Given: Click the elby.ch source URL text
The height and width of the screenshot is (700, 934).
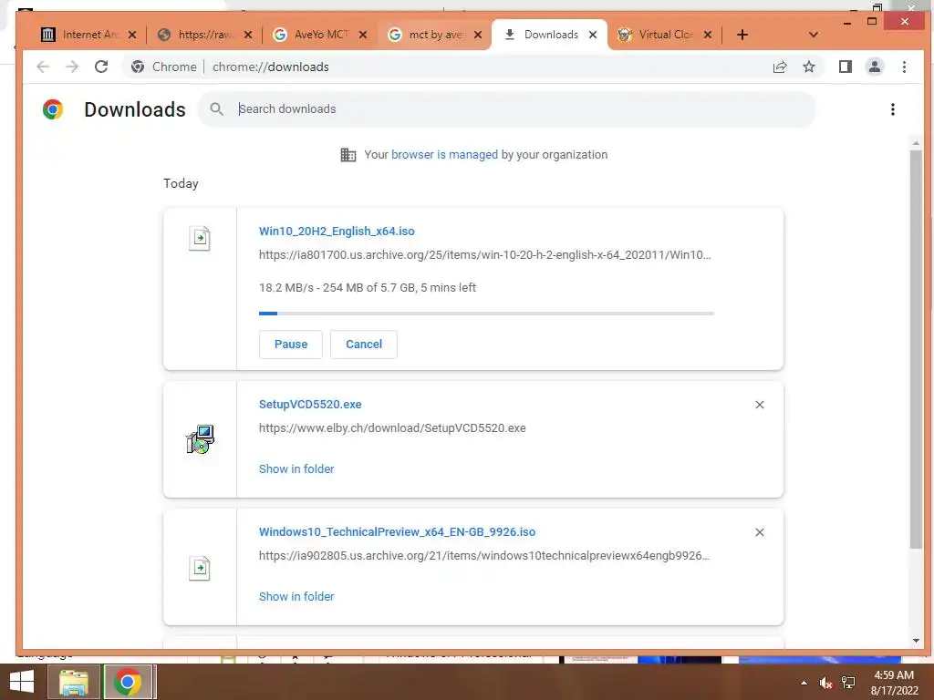Looking at the screenshot, I should pos(392,428).
